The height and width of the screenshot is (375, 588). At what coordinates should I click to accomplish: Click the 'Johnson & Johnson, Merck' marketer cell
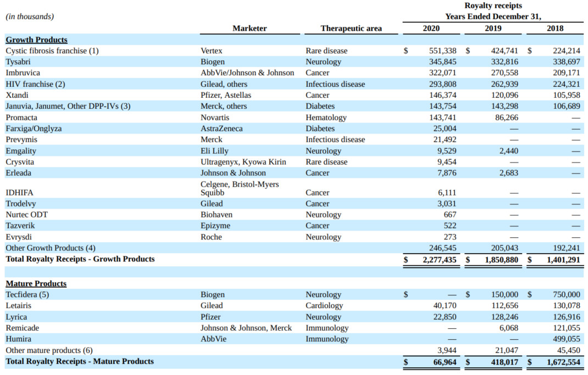click(246, 328)
